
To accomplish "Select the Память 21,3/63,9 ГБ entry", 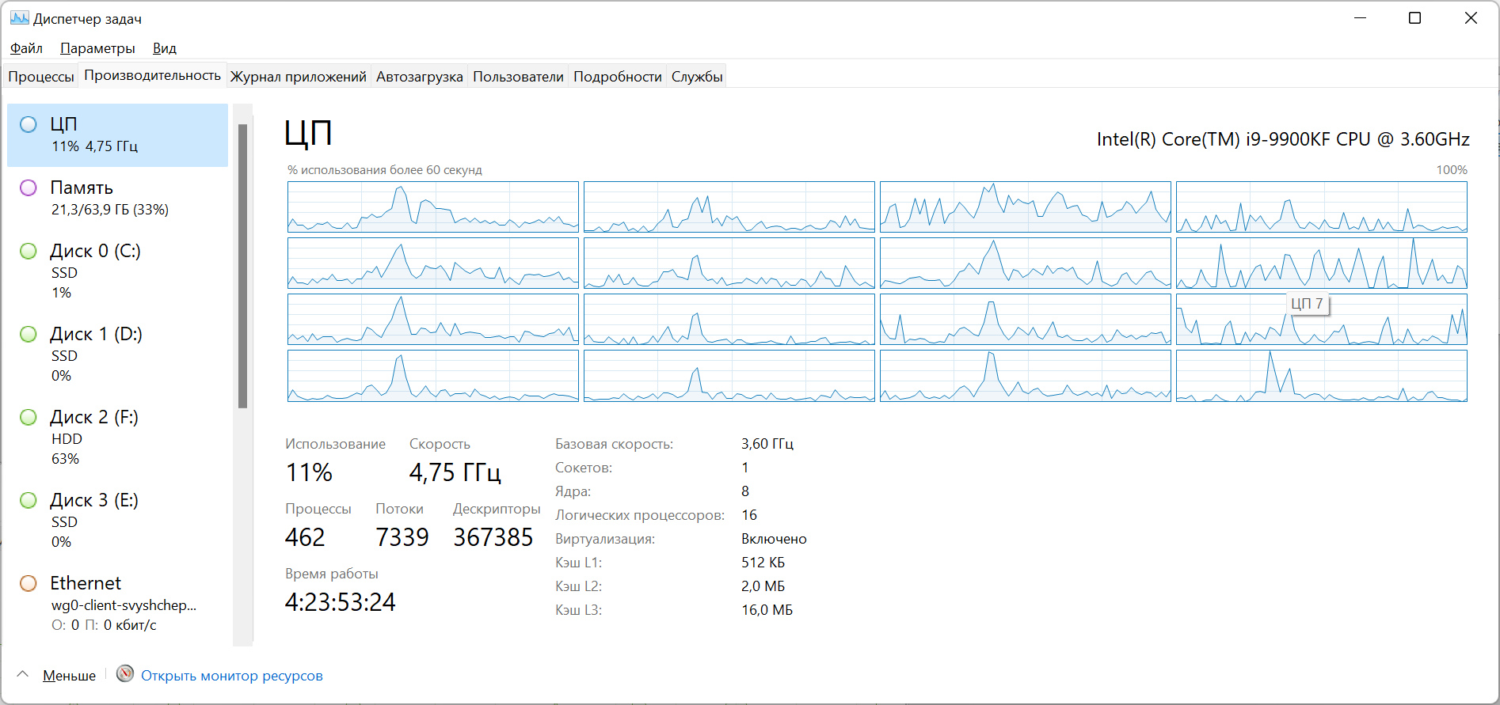I will pos(117,198).
